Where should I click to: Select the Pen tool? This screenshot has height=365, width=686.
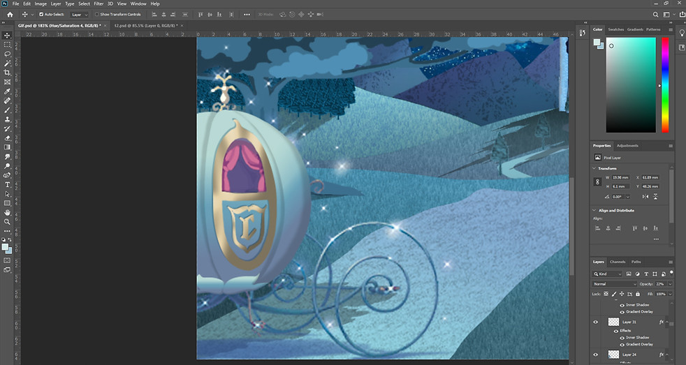pos(7,175)
